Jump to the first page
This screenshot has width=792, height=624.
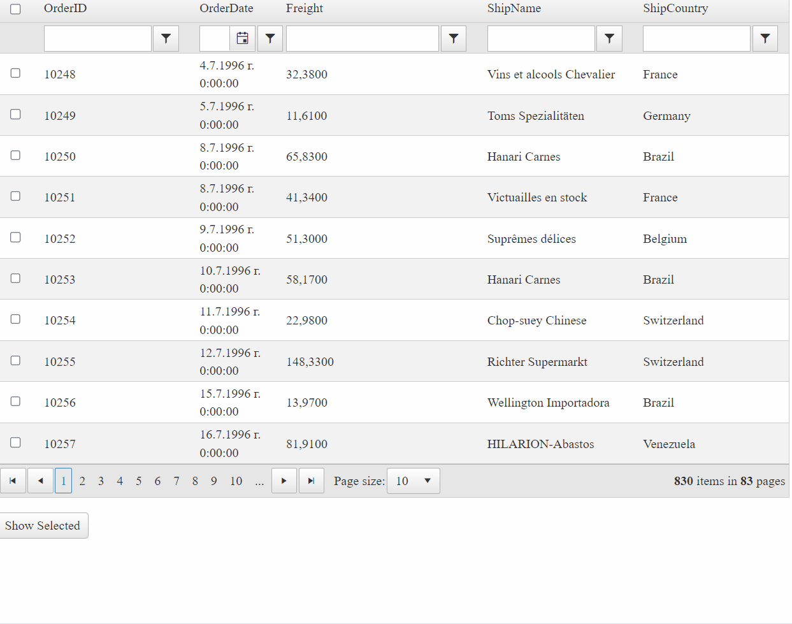pyautogui.click(x=13, y=481)
